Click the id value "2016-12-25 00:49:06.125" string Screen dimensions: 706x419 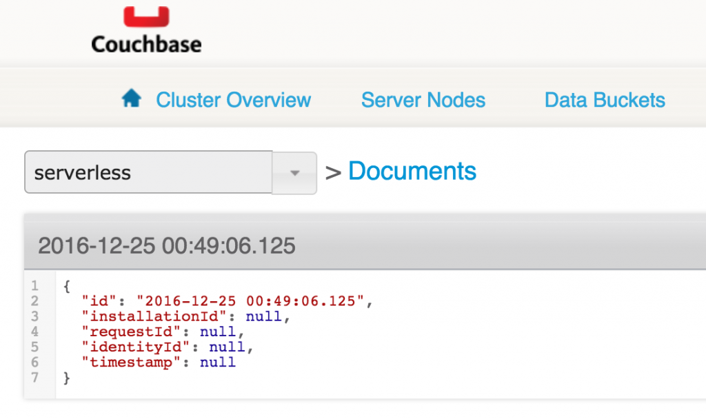[250, 301]
